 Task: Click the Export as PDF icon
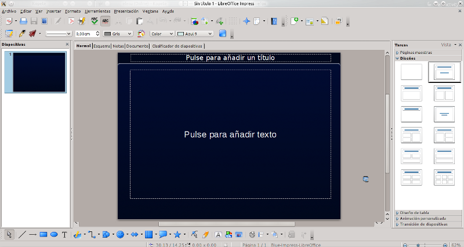[x=71, y=21]
